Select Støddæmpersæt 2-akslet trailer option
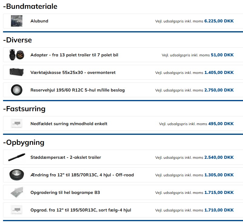This screenshot has width=243, height=223. coord(66,157)
